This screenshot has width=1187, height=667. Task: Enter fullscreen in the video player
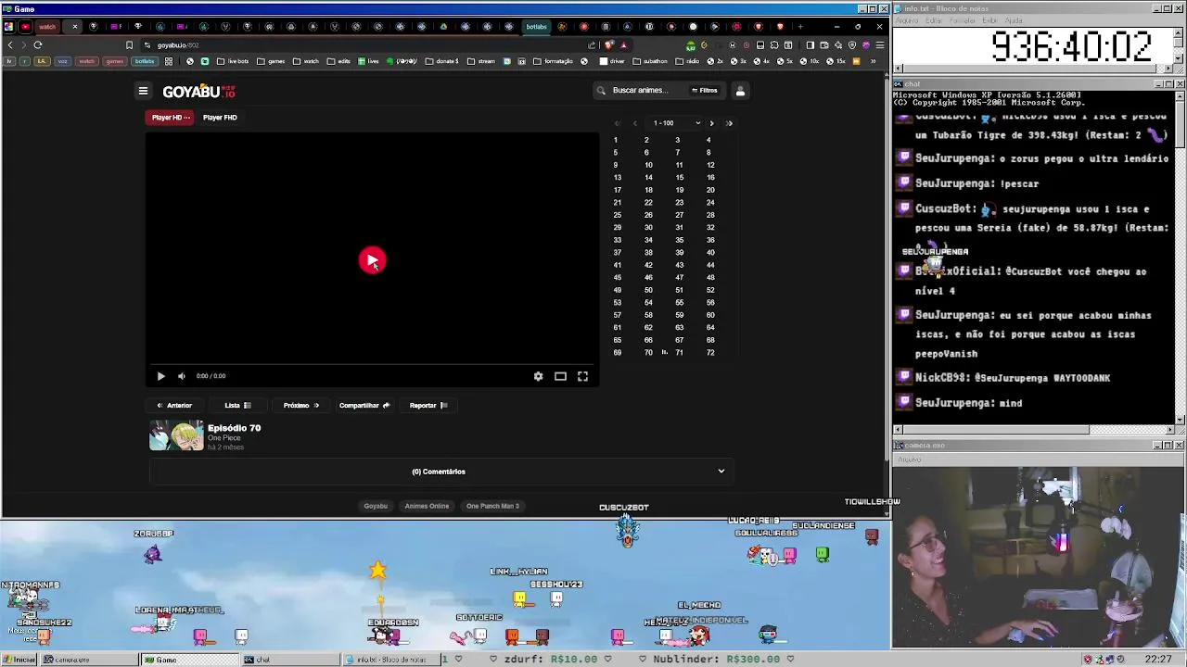(582, 376)
